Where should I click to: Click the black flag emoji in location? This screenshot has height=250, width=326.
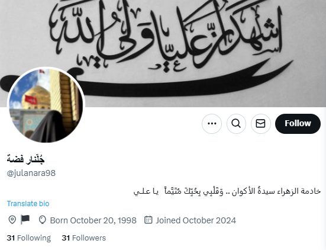click(25, 219)
